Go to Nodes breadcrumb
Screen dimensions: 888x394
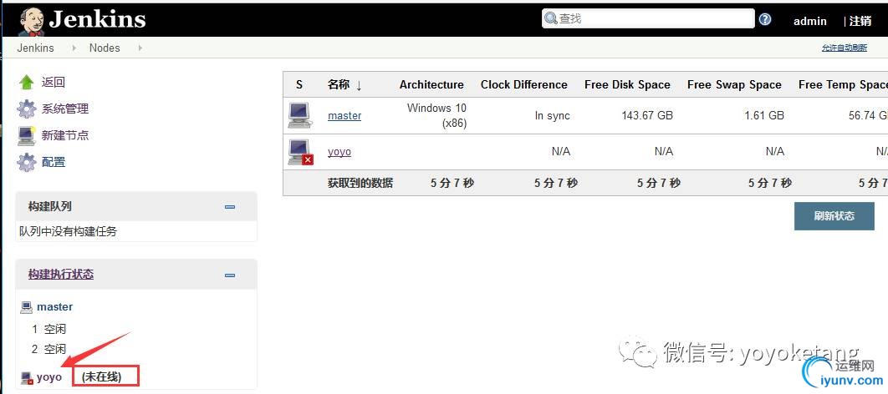(105, 48)
